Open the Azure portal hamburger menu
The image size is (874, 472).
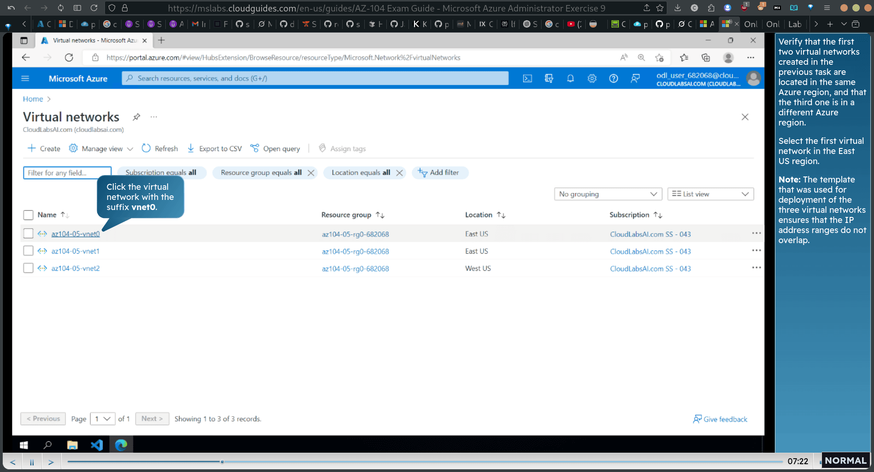(25, 79)
